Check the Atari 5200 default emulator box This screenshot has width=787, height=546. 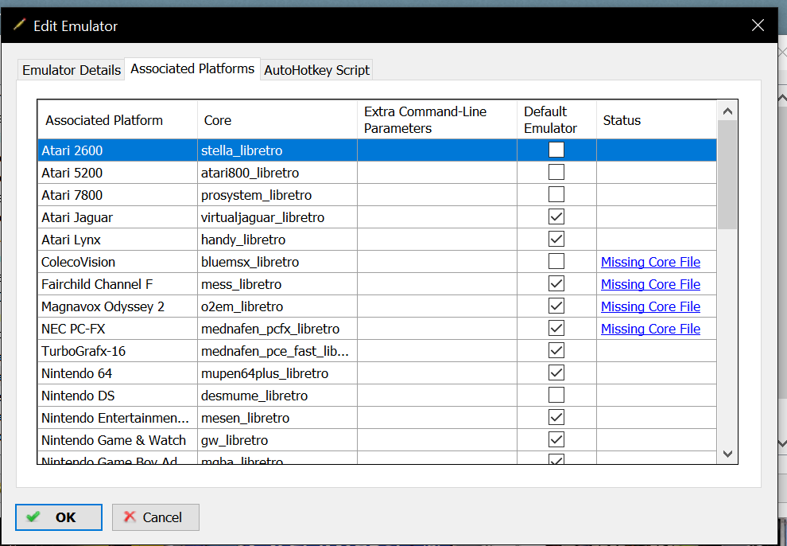556,172
